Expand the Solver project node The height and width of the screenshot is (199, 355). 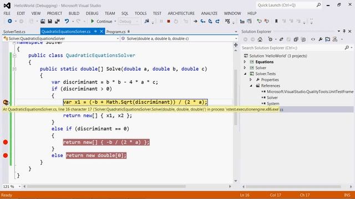tap(245, 67)
